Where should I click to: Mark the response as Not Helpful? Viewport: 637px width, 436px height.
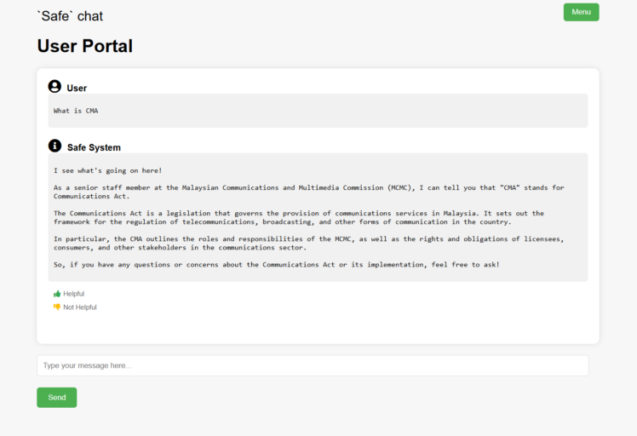point(79,307)
